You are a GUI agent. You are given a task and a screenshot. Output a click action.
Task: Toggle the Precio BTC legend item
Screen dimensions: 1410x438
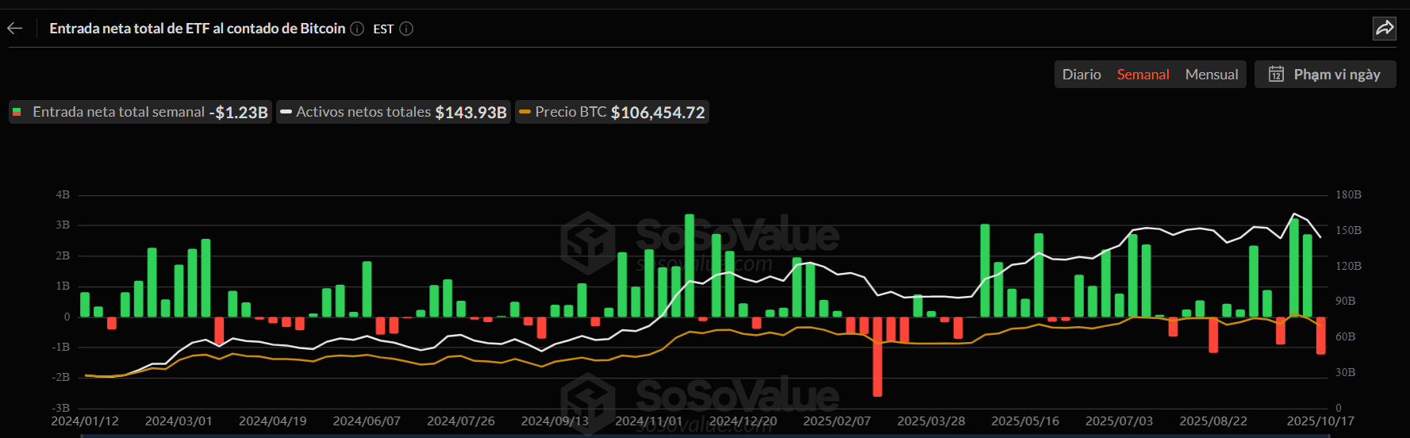[x=612, y=113]
